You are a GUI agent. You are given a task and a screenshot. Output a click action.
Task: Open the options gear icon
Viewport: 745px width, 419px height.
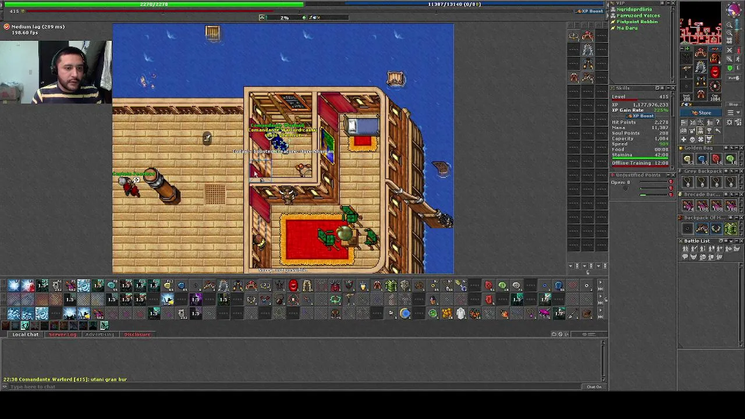pos(729,122)
